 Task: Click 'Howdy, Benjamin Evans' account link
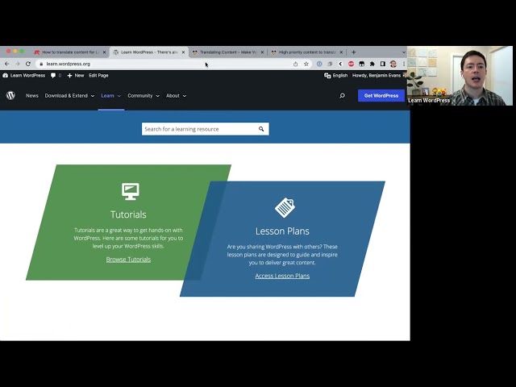coord(377,75)
